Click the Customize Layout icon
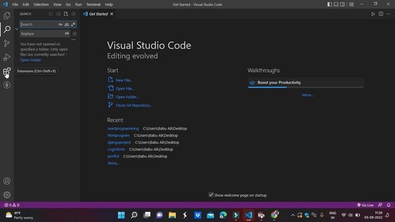The image size is (395, 222). (x=351, y=4)
